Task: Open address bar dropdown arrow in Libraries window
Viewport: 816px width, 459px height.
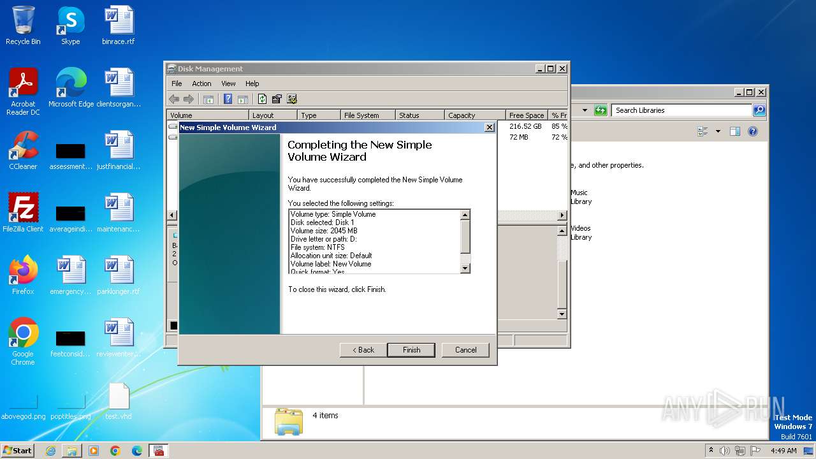Action: click(x=585, y=110)
